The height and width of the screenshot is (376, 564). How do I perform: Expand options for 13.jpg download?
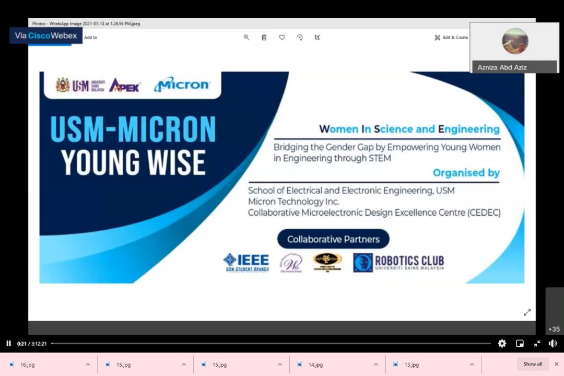click(x=472, y=365)
